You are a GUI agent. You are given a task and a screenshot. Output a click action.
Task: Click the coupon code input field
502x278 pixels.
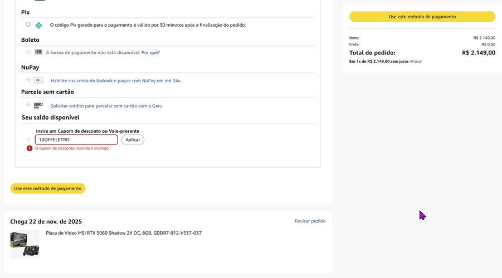(76, 140)
